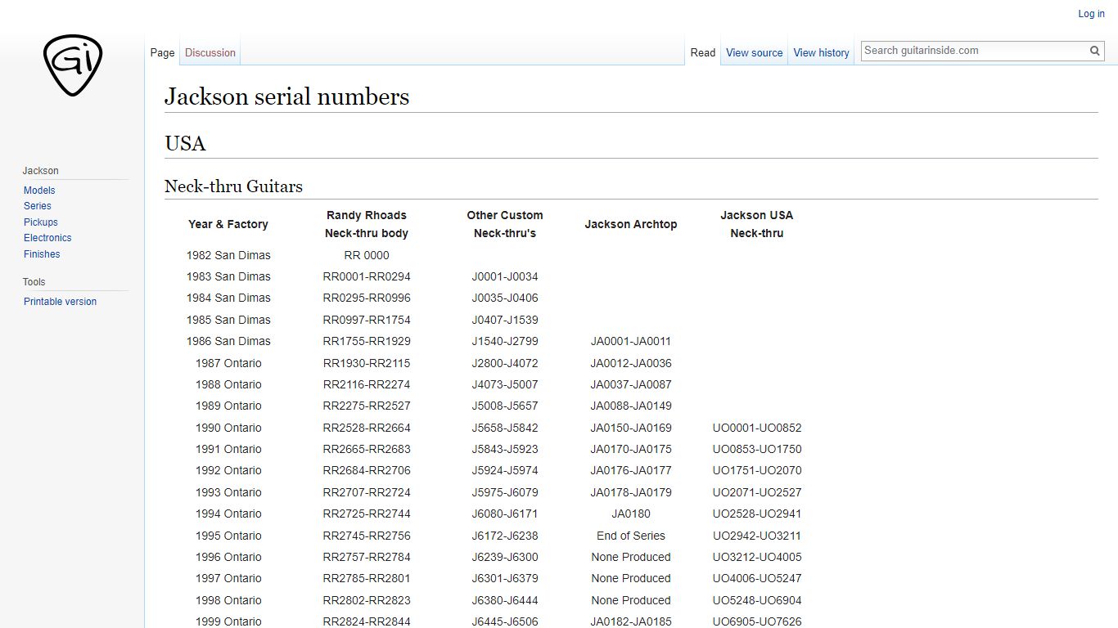Click the JA0001-JA0011 cell
1118x628 pixels.
(631, 341)
